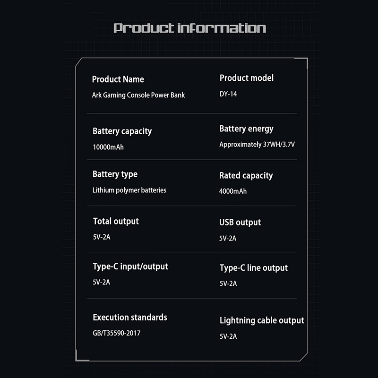The height and width of the screenshot is (378, 378).
Task: Click the "Type-C line output" heading
Action: click(253, 268)
